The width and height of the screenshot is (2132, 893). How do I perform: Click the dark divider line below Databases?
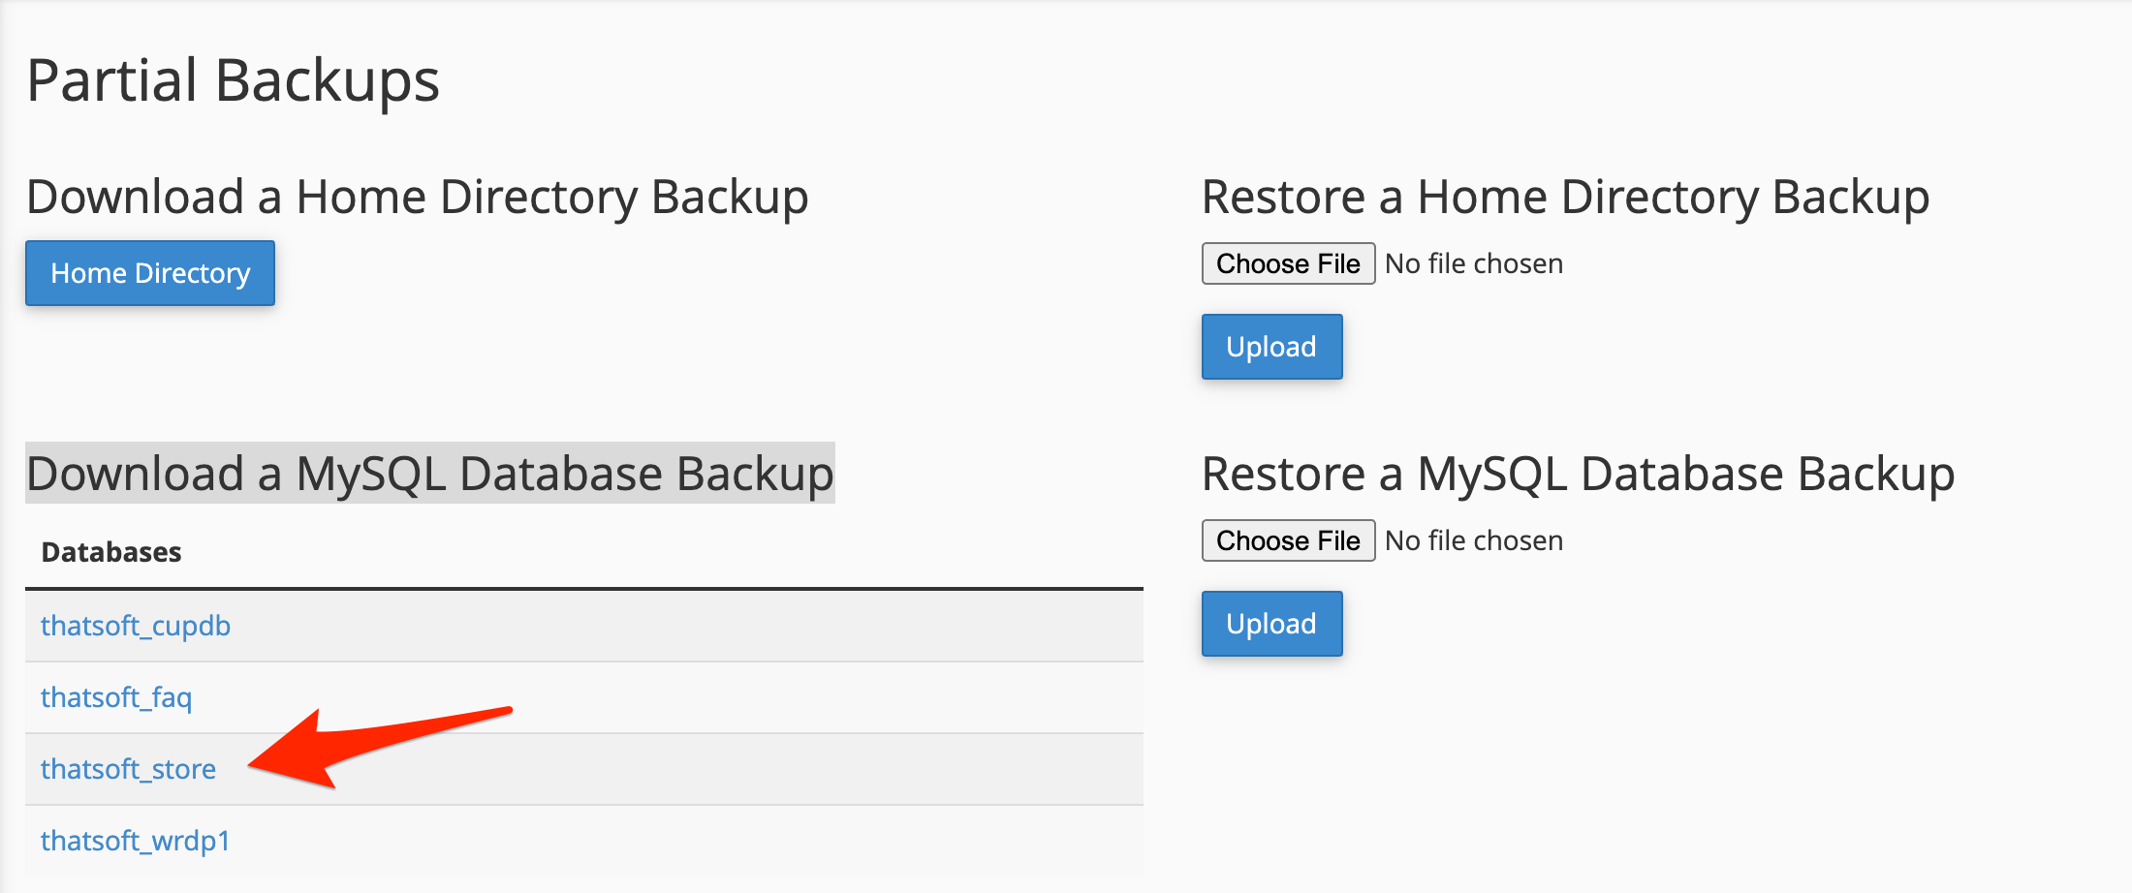(584, 588)
